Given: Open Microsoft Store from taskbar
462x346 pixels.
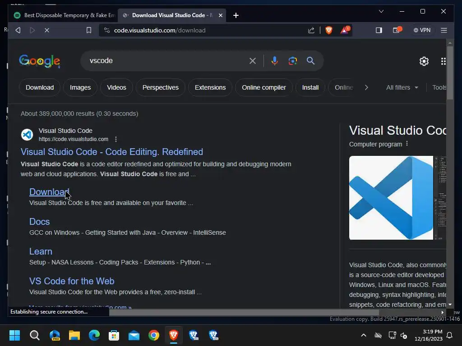Looking at the screenshot, I should 114,335.
